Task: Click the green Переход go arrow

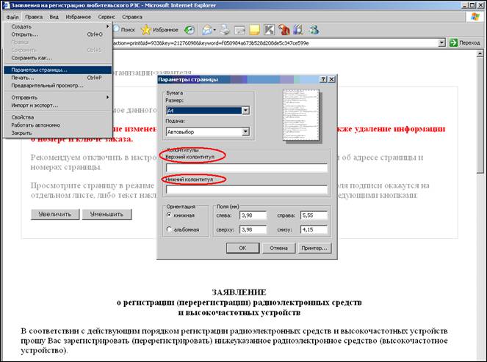Action: [465, 43]
